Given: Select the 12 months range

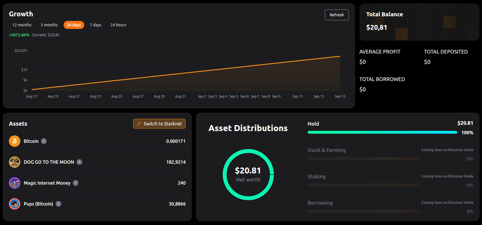Looking at the screenshot, I should [22, 25].
